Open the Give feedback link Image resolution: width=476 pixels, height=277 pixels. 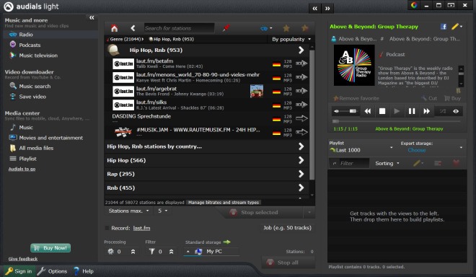click(x=23, y=259)
